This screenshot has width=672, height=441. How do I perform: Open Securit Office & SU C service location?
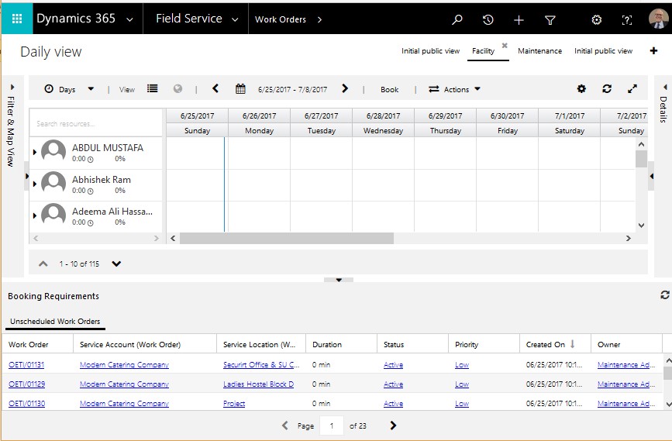(x=261, y=365)
